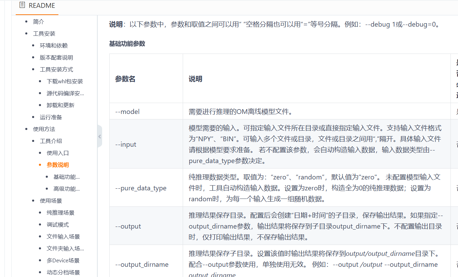Open 使用方法 in table of contents
The image size is (458, 277).
click(x=44, y=129)
